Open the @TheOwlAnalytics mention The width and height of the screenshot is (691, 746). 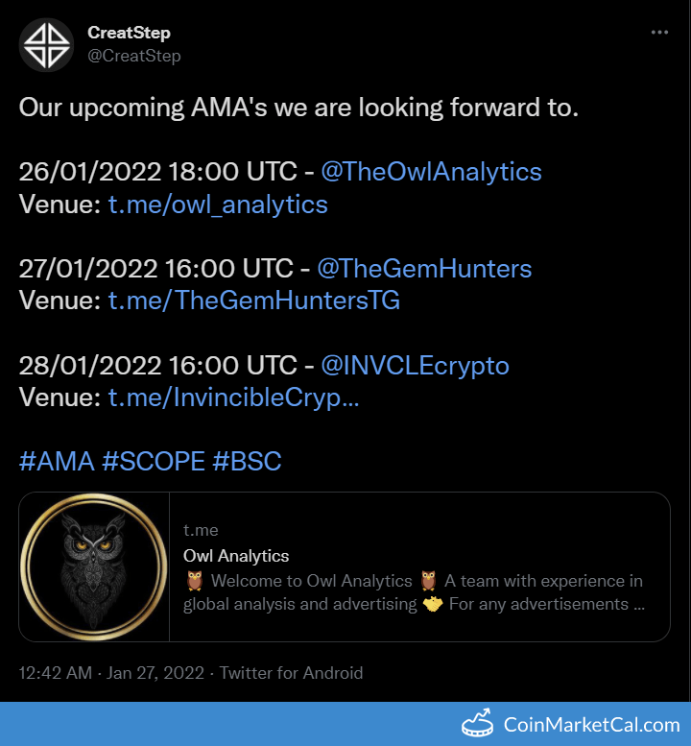coord(431,172)
